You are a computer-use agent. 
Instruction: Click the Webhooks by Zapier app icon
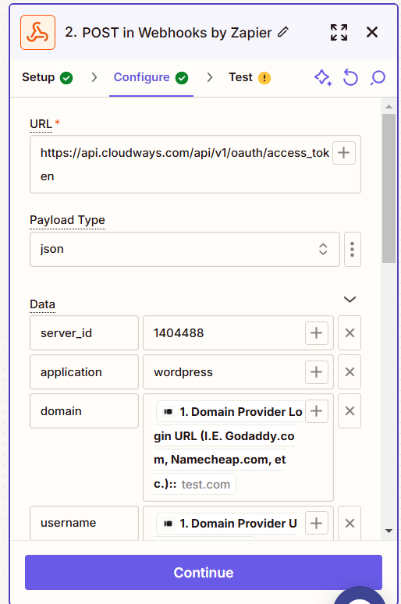tap(37, 32)
